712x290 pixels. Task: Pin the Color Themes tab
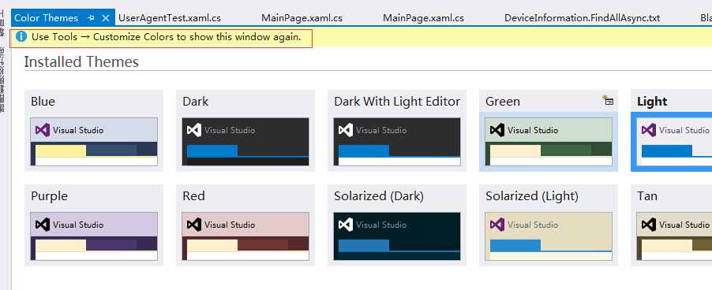point(91,18)
